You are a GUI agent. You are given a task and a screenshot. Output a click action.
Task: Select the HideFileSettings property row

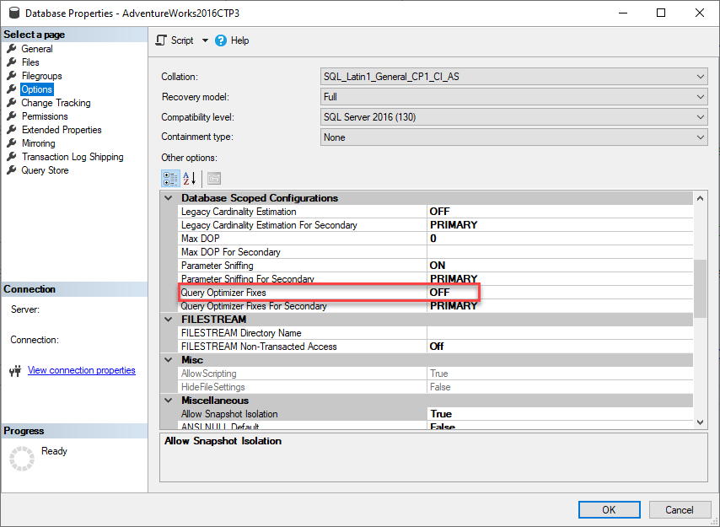tap(435, 387)
